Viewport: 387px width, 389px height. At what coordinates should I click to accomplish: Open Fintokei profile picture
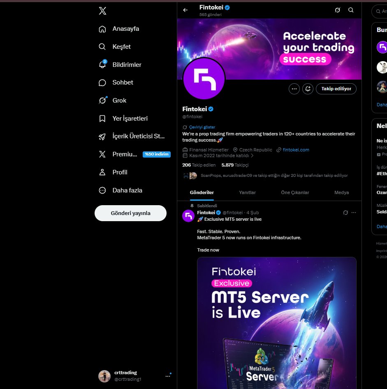204,79
